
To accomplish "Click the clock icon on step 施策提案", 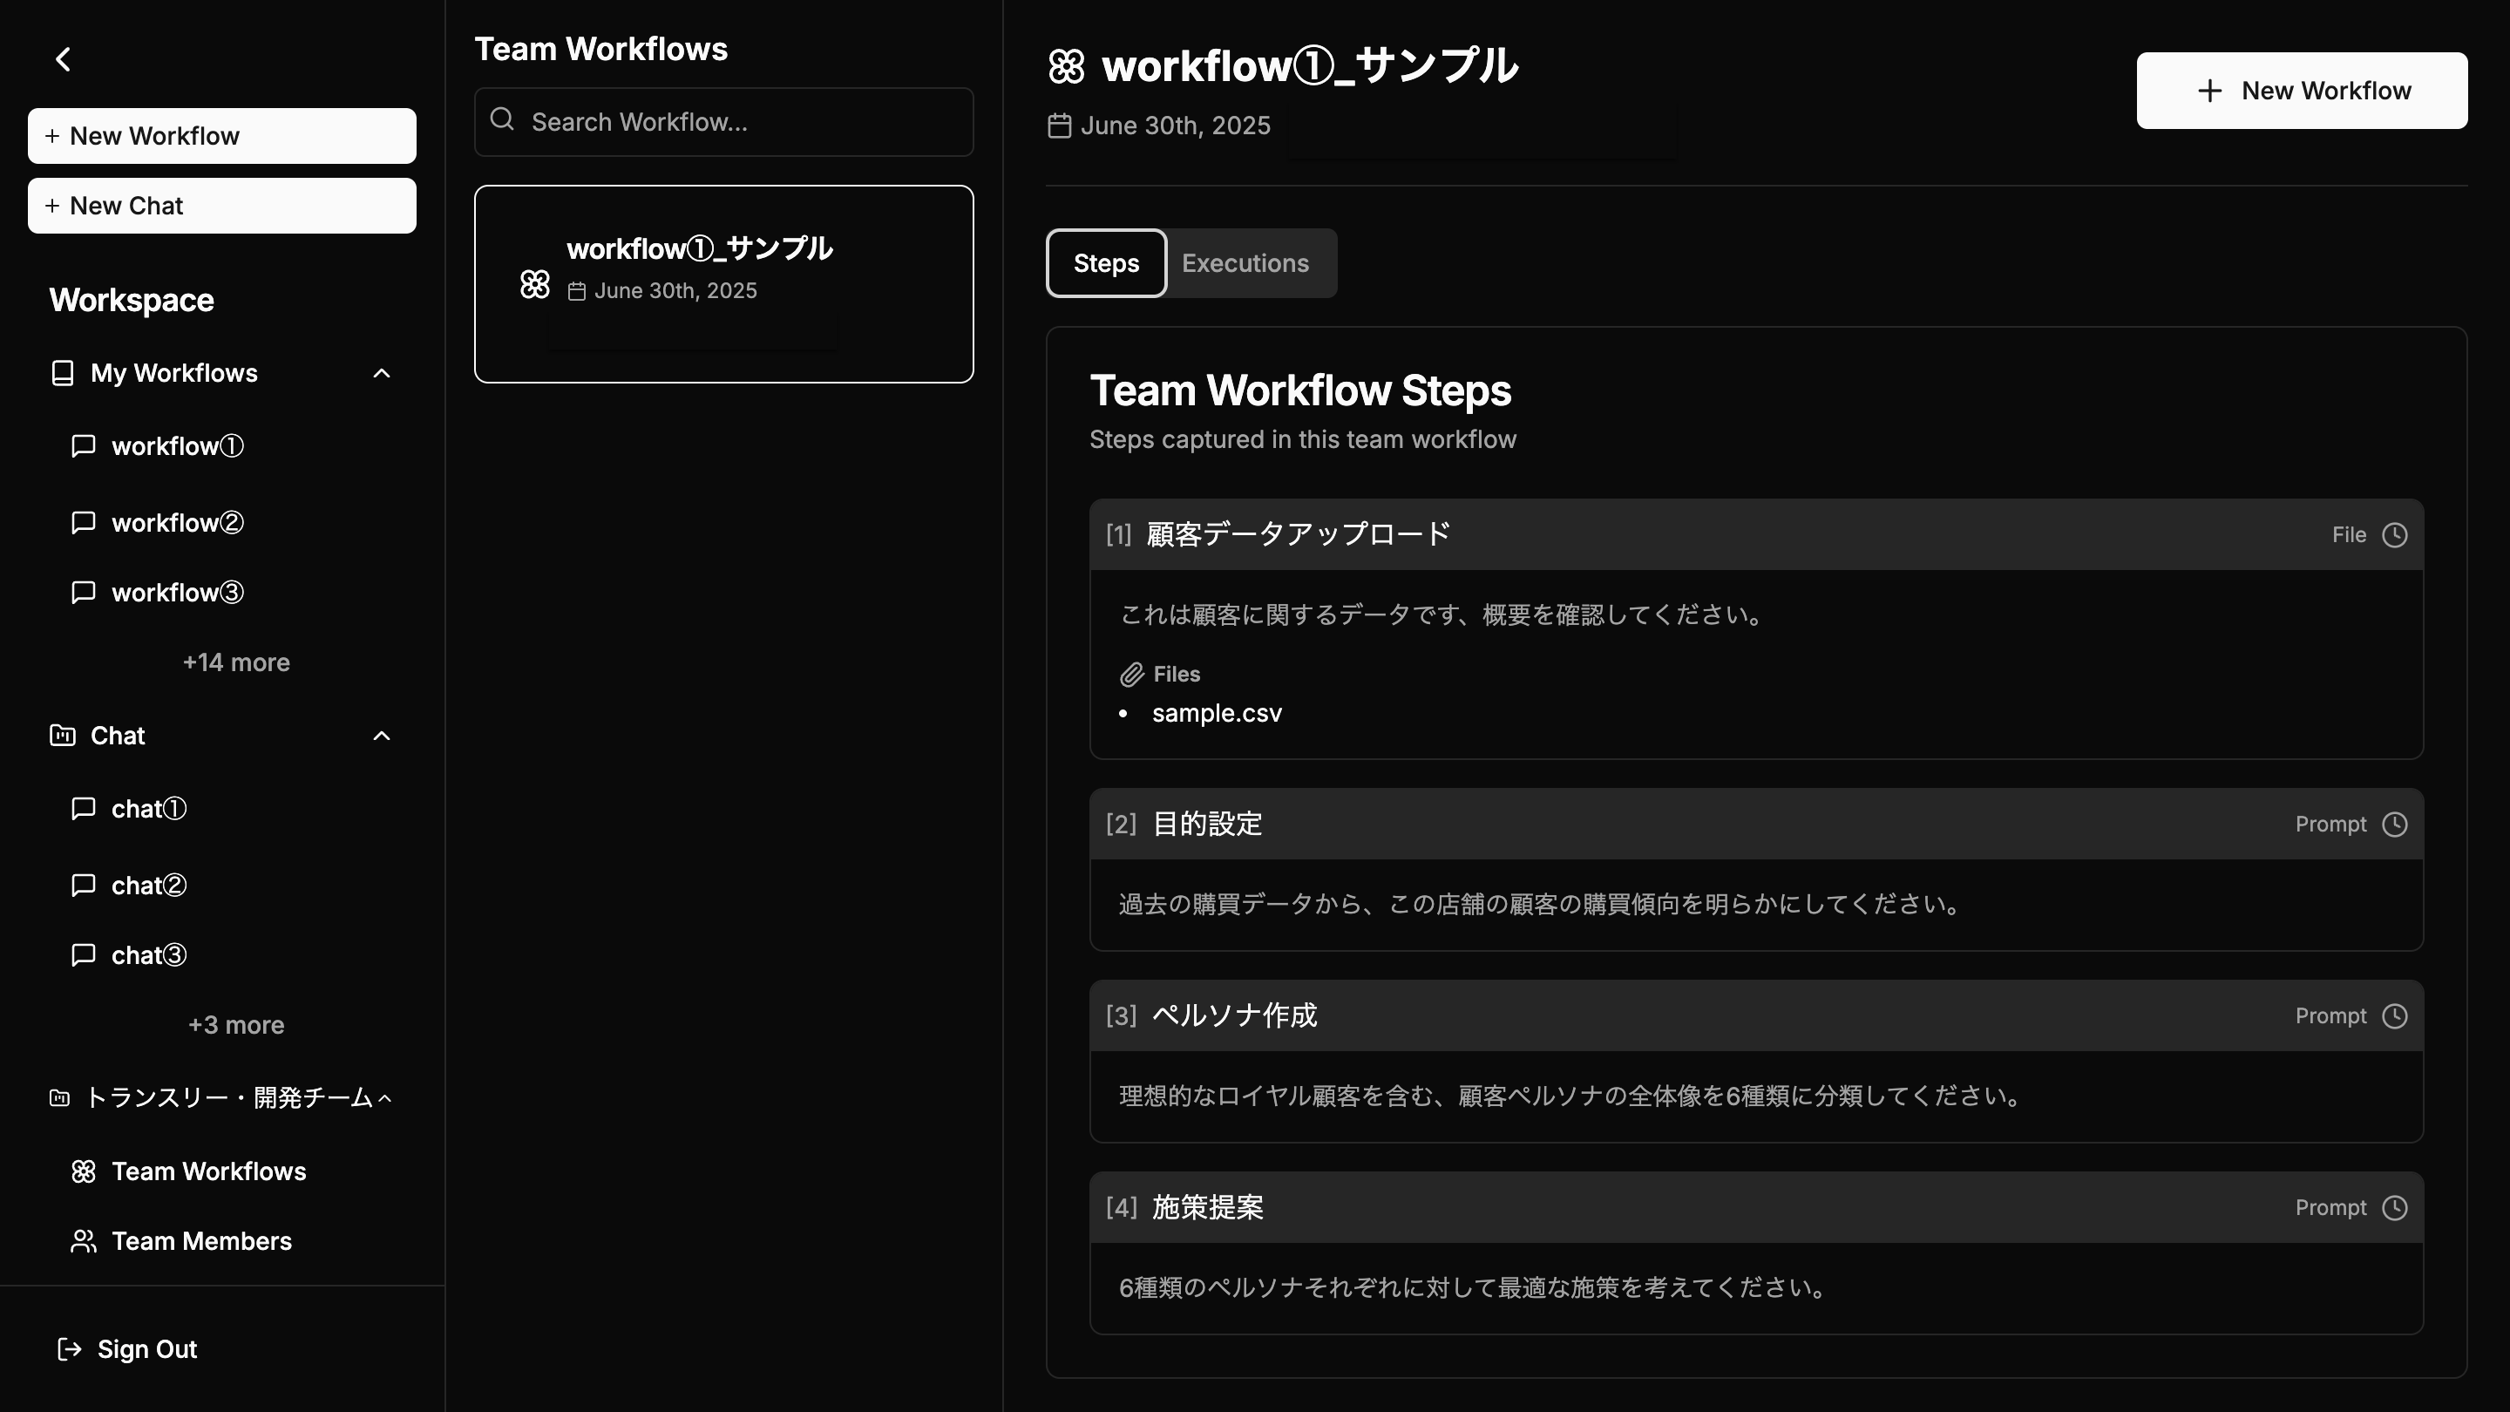I will click(x=2395, y=1208).
